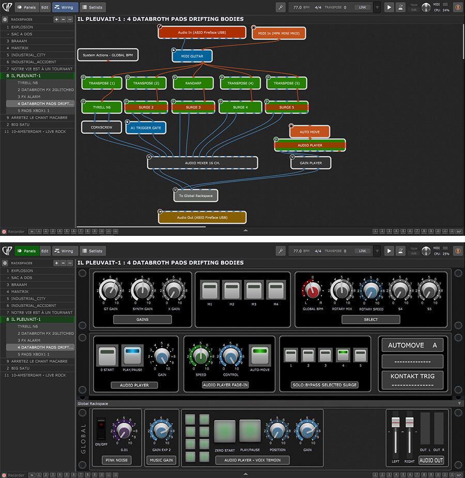465x478 pixels.
Task: Start the playhead in the Panels view window
Action: 389,251
